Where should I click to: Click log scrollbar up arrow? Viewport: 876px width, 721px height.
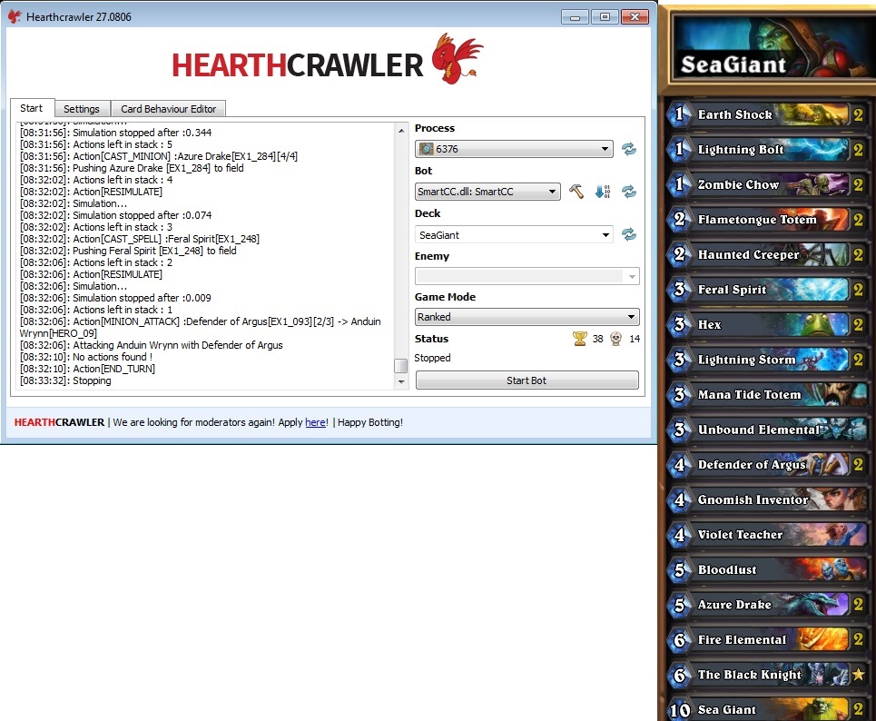[x=400, y=130]
